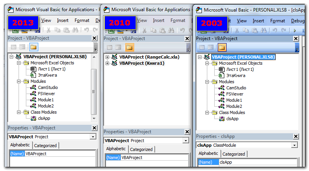
Task: Click Undo icon in 2010 window toolbar
Action: pyautogui.click(x=182, y=30)
